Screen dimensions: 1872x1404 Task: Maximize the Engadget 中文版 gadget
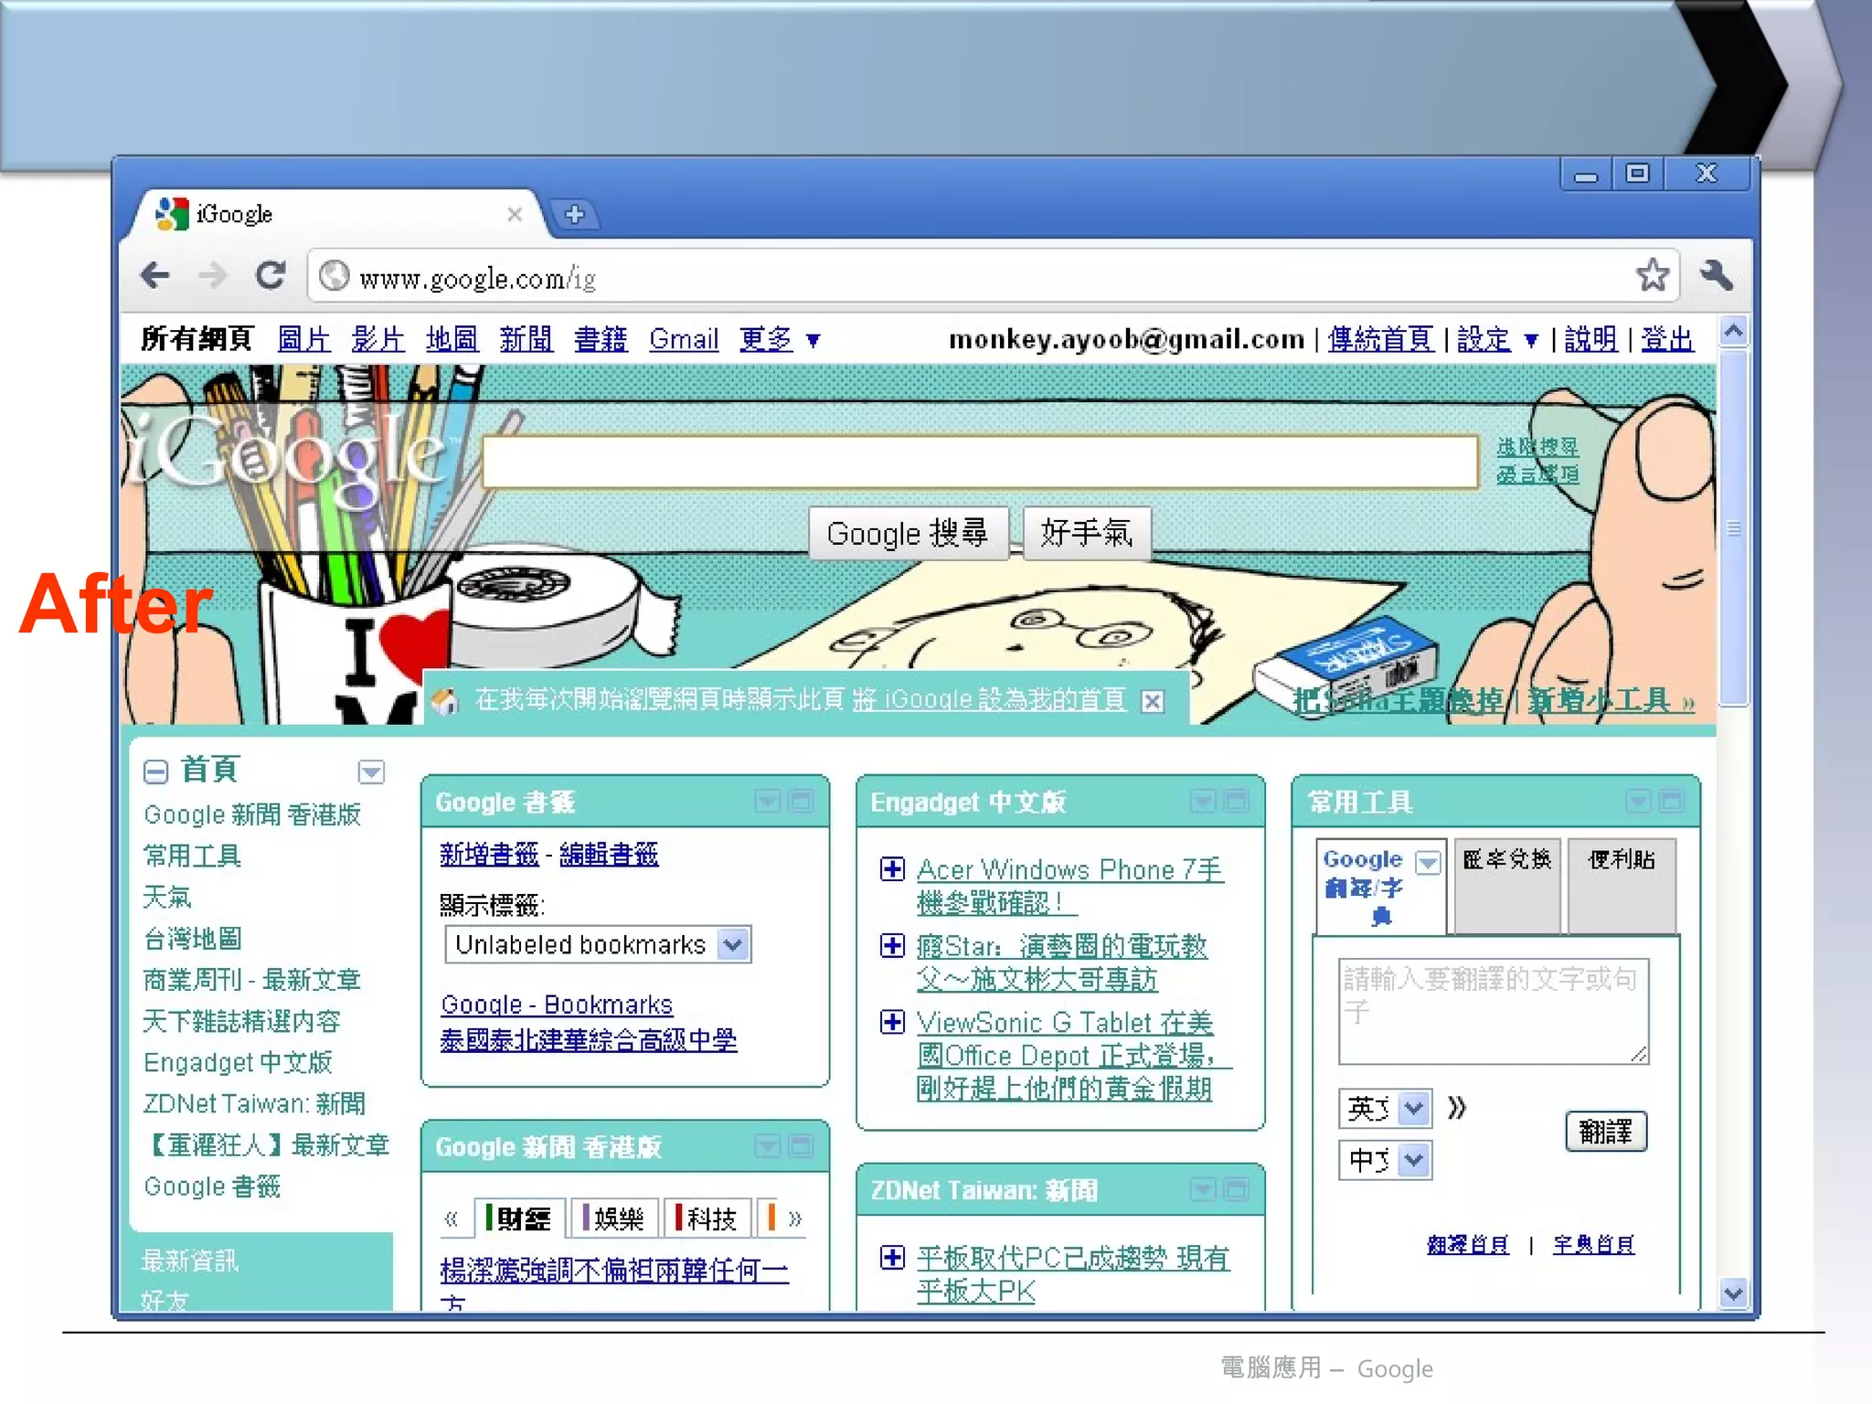(1236, 802)
